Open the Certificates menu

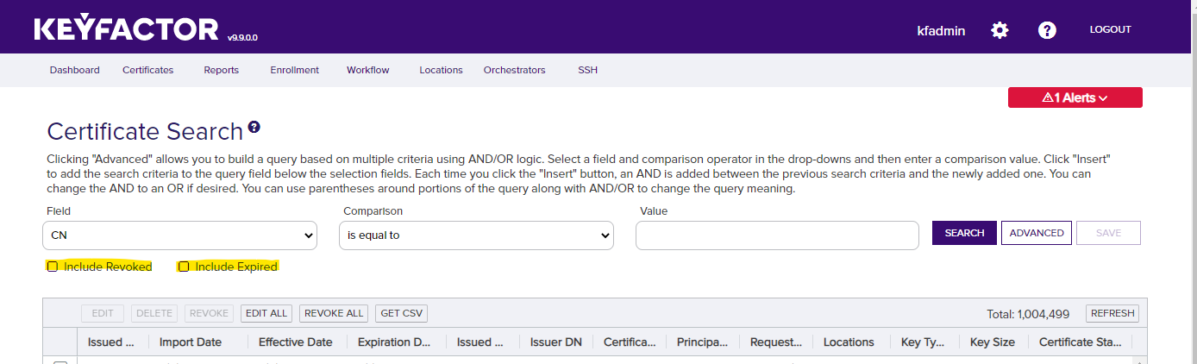click(x=147, y=70)
